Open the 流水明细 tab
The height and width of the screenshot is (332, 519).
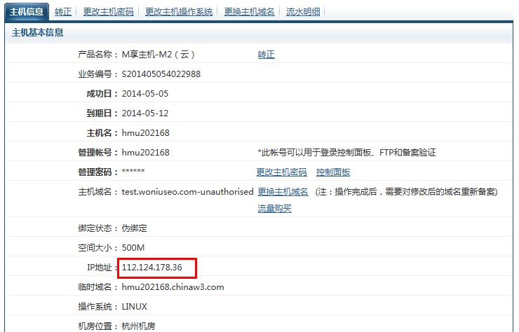coord(304,12)
